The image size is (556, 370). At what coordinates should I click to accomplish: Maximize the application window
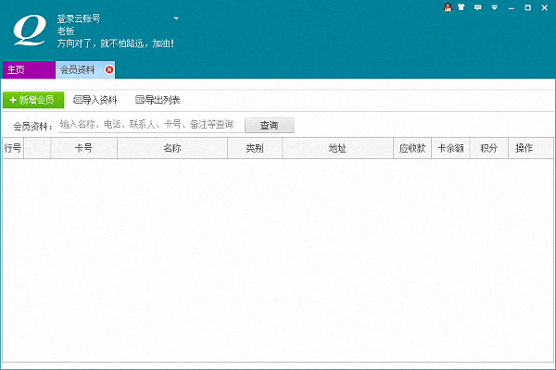coord(527,7)
